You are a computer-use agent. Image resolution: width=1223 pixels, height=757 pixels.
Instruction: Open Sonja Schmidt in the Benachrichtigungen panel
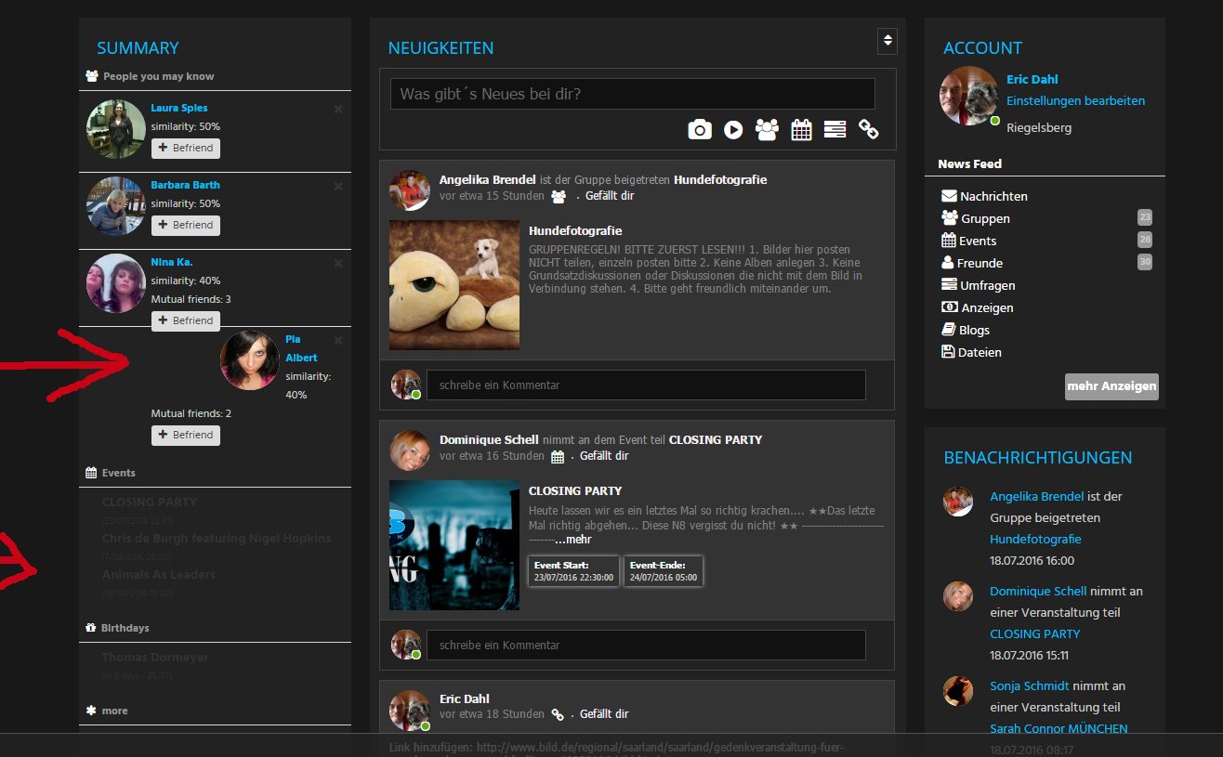tap(1030, 686)
